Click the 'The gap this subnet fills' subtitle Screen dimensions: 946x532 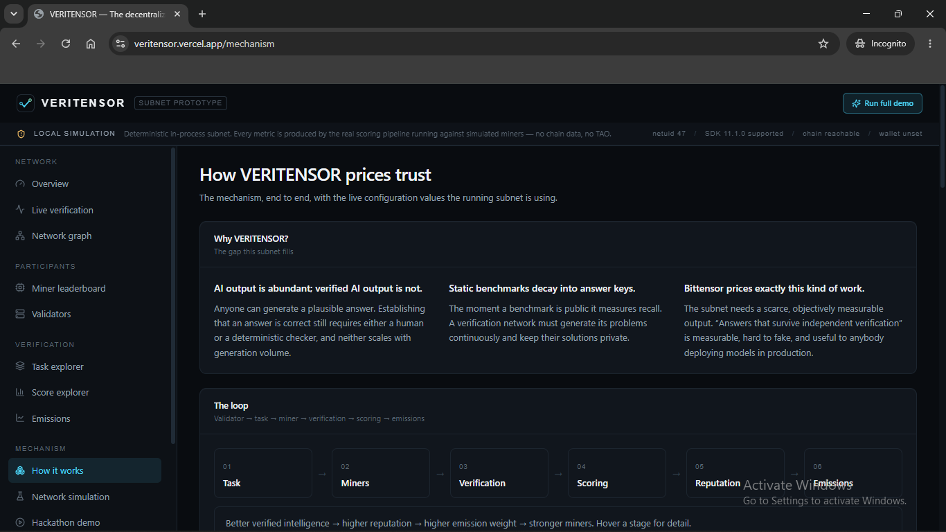253,251
